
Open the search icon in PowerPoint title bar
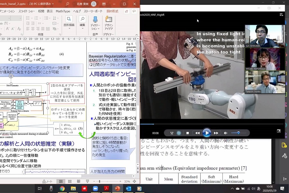[x=67, y=4]
